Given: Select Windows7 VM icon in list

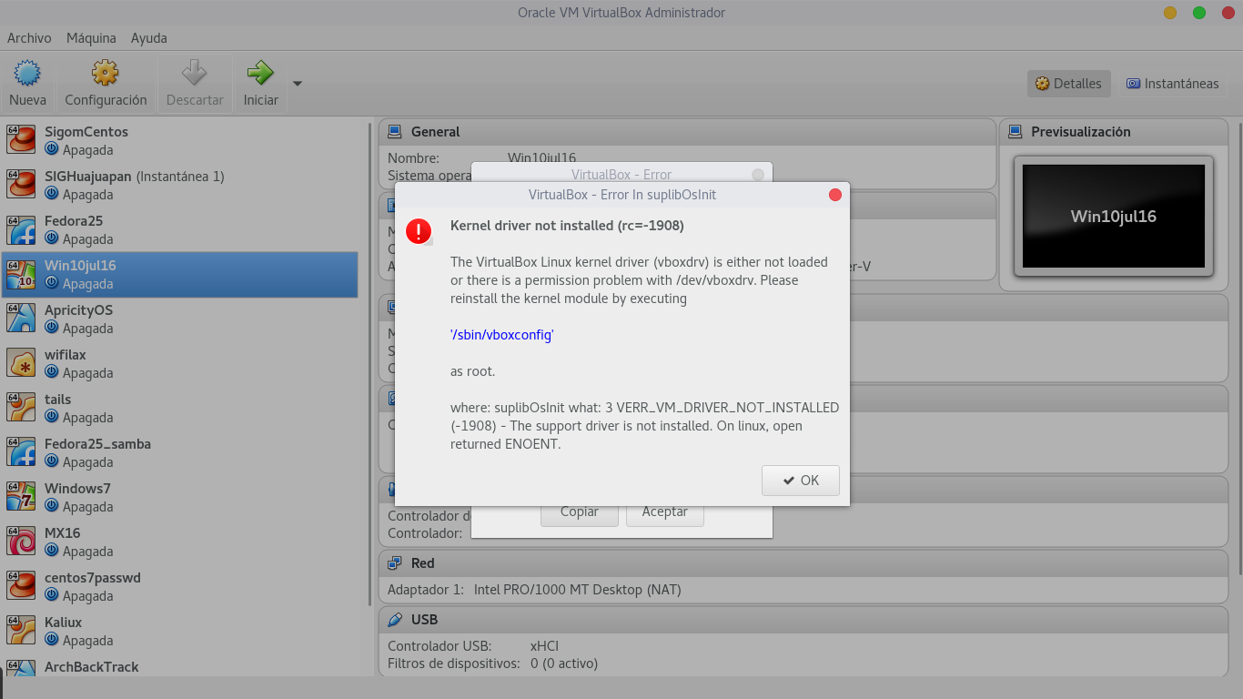Looking at the screenshot, I should (x=21, y=497).
